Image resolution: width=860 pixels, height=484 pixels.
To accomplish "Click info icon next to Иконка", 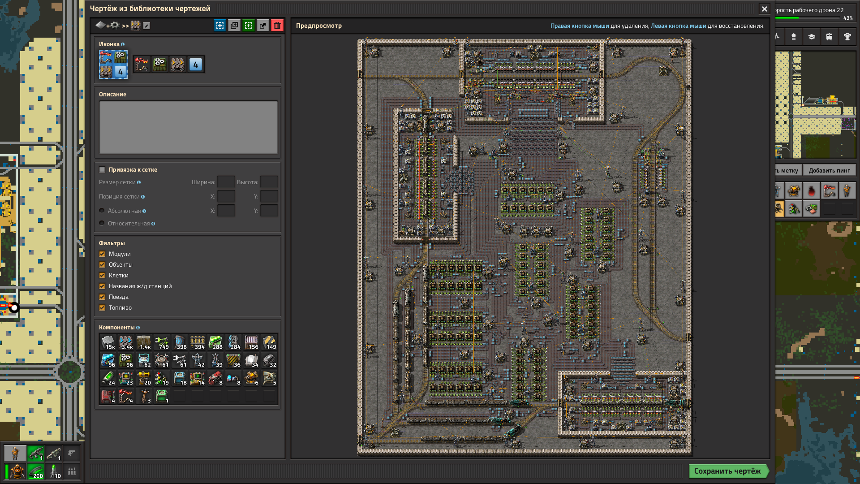I will 123,44.
